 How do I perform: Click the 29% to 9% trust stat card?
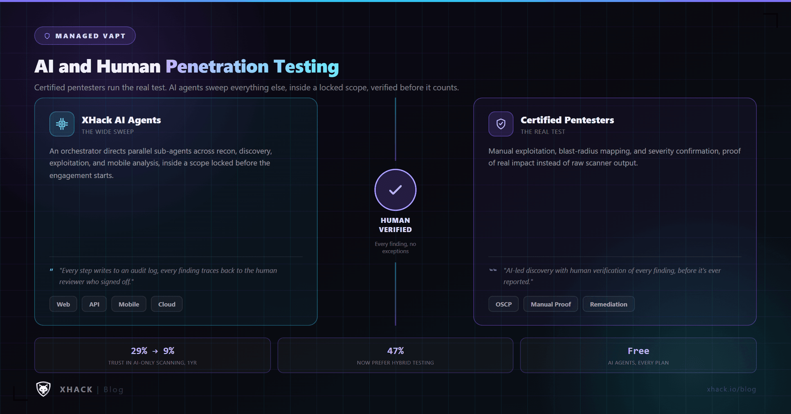(153, 355)
